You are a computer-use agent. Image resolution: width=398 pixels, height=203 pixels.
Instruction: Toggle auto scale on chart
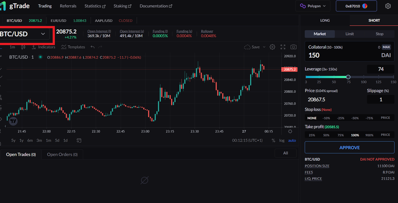pos(292,140)
